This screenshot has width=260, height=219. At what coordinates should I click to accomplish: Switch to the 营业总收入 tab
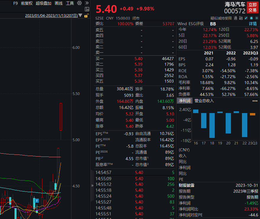click(x=204, y=101)
